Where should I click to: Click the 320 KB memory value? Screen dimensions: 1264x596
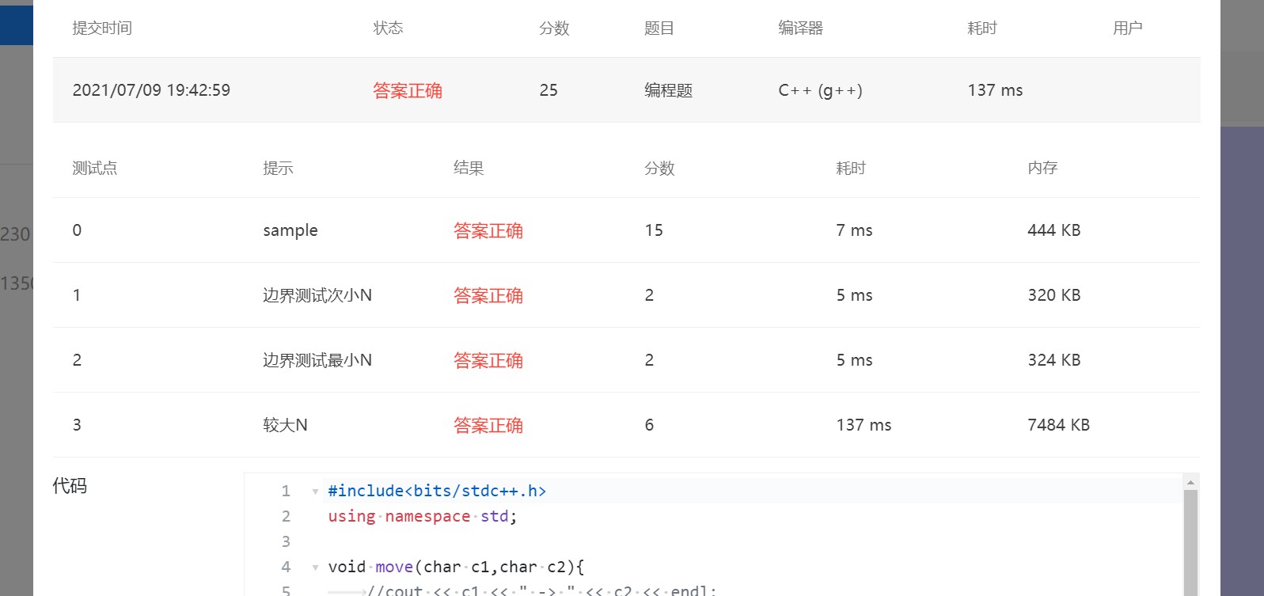tap(1054, 295)
